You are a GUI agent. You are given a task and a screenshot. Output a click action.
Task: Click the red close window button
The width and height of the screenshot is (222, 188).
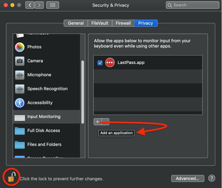point(6,5)
